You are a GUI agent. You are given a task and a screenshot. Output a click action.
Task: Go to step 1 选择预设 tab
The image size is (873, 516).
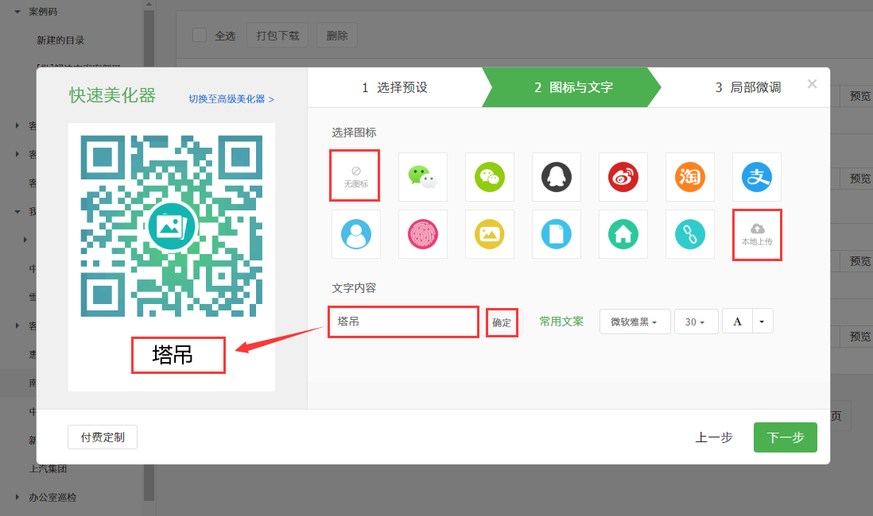point(394,87)
